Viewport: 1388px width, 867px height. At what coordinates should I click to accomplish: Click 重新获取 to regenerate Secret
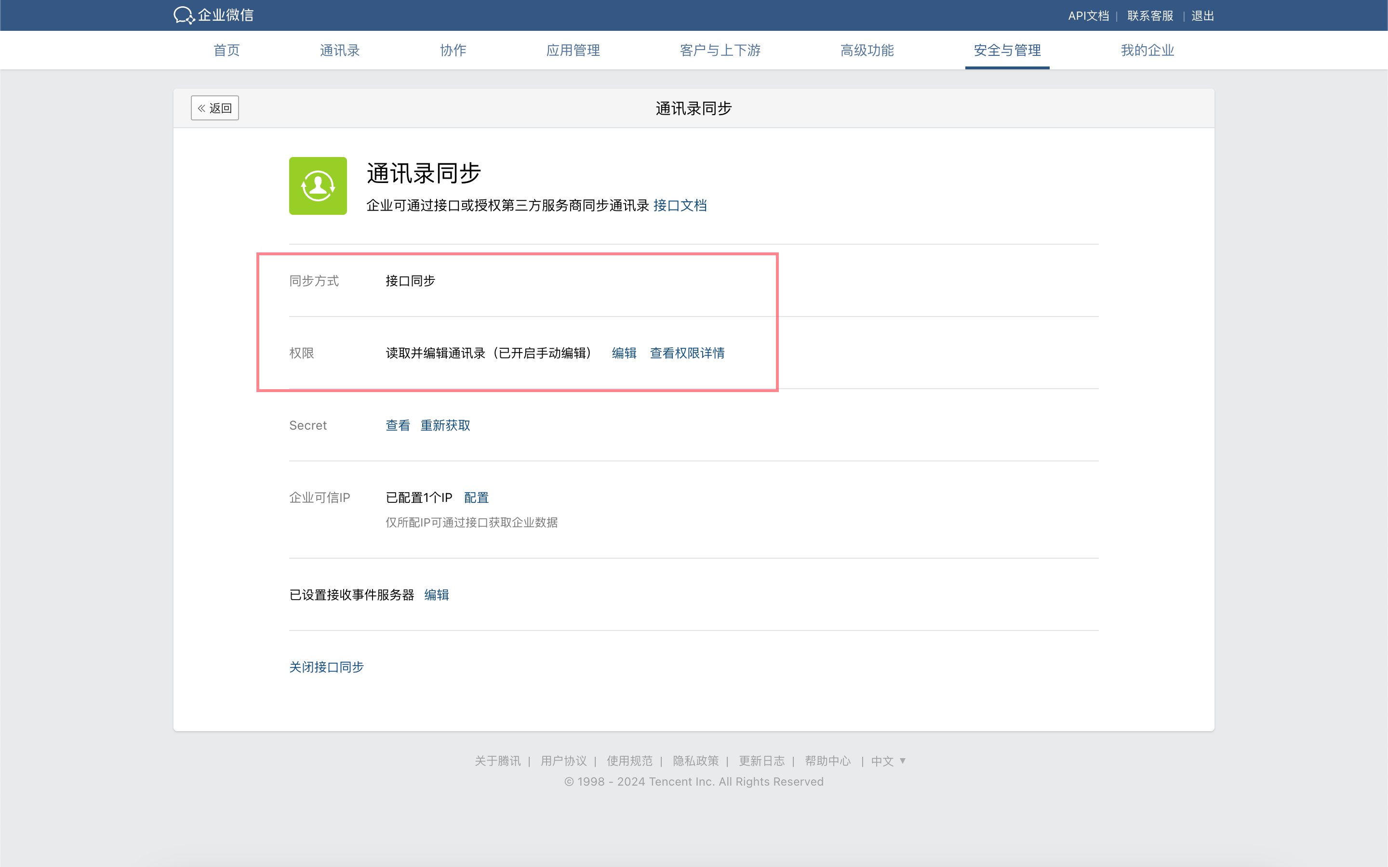point(445,425)
